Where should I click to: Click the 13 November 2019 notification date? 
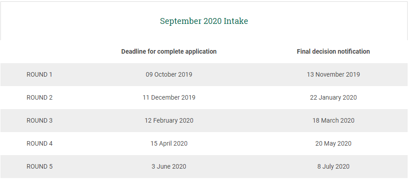tap(333, 74)
